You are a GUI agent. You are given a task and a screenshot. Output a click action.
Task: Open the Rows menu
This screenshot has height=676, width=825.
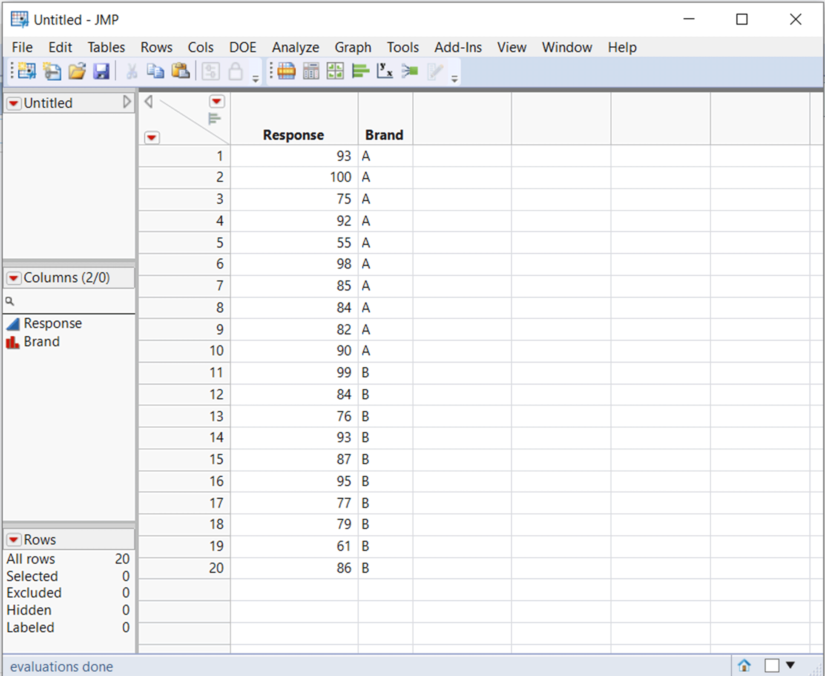coord(156,47)
